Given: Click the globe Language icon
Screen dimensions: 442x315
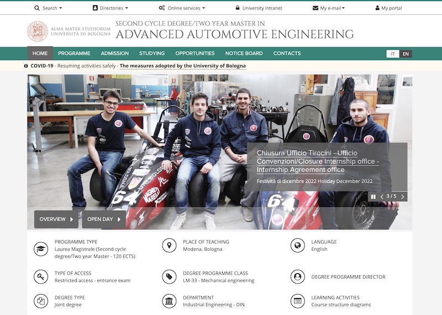Looking at the screenshot, I should tap(297, 245).
